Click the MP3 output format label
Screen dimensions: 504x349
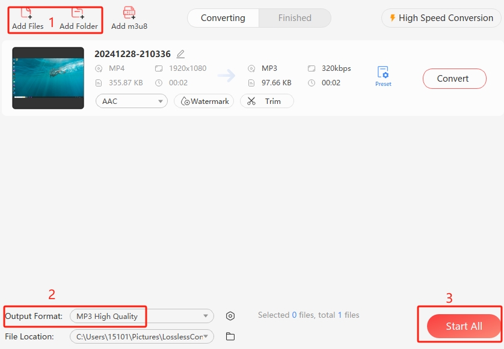pyautogui.click(x=269, y=68)
